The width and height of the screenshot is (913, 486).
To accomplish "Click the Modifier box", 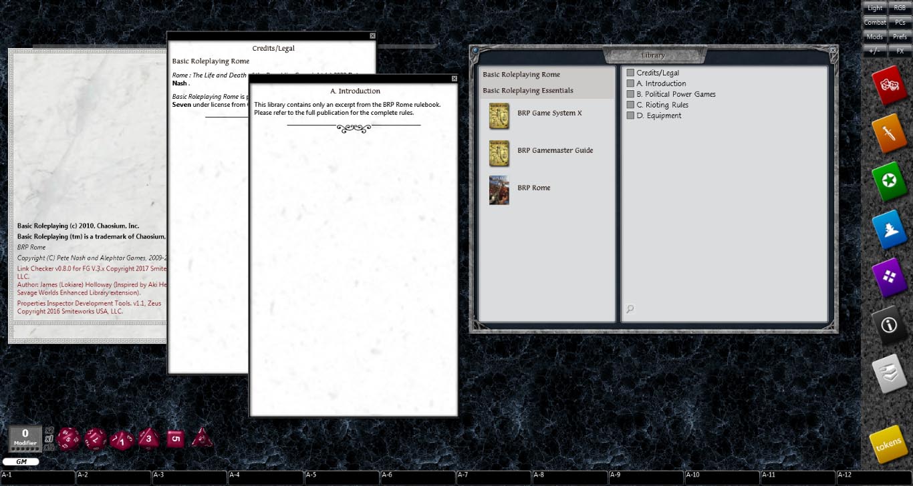I will (x=25, y=438).
